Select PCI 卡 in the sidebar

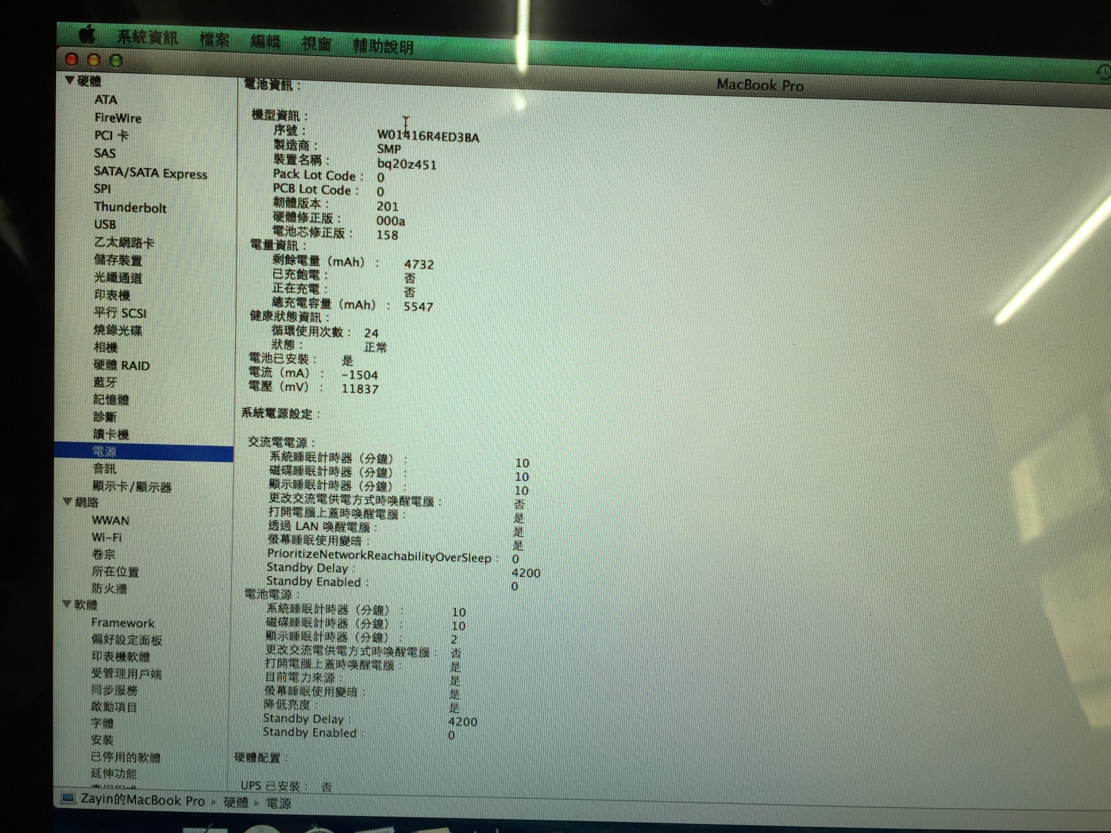click(x=111, y=135)
